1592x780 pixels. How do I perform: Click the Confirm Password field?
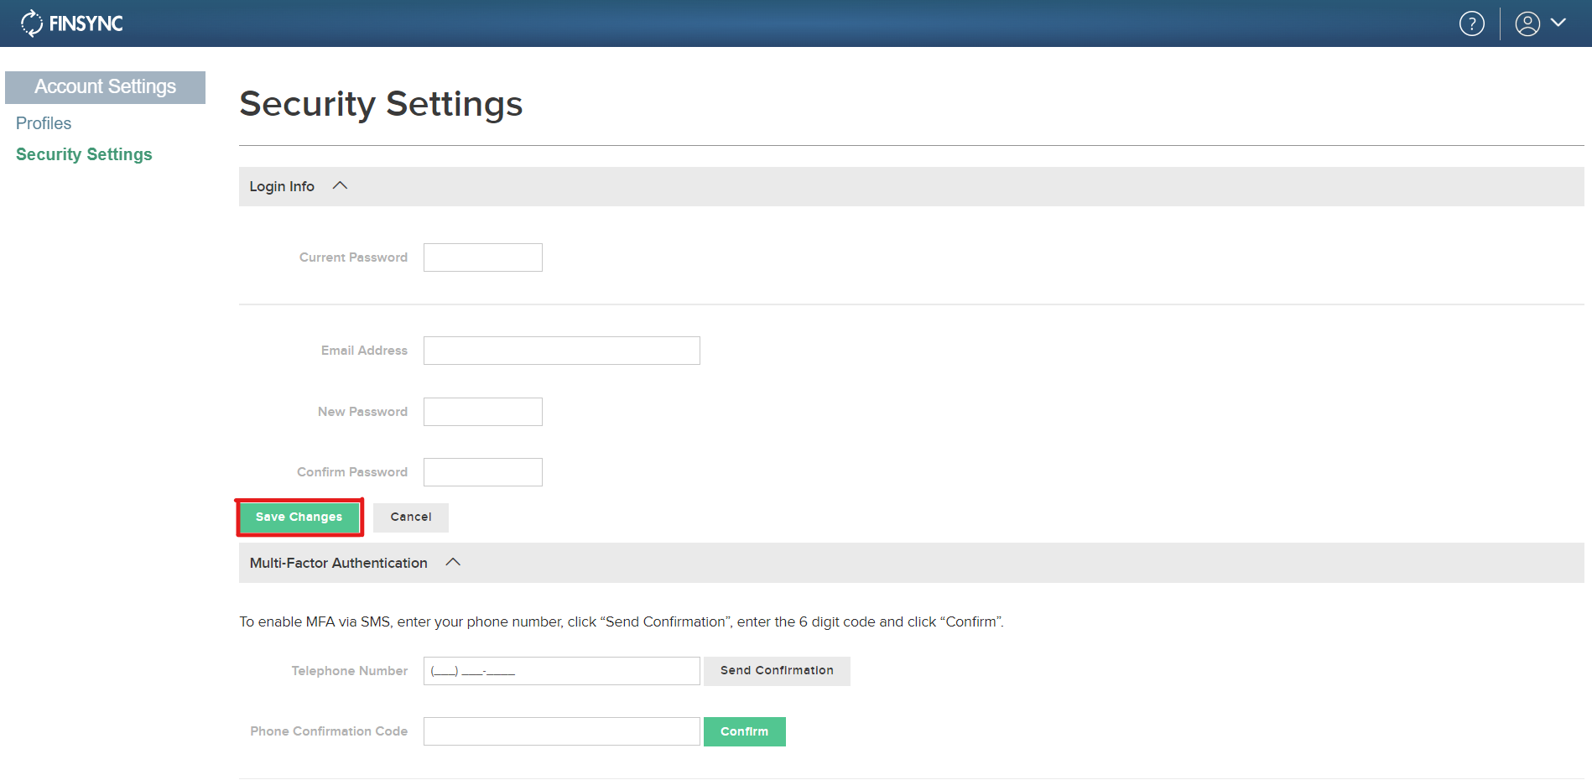[482, 471]
